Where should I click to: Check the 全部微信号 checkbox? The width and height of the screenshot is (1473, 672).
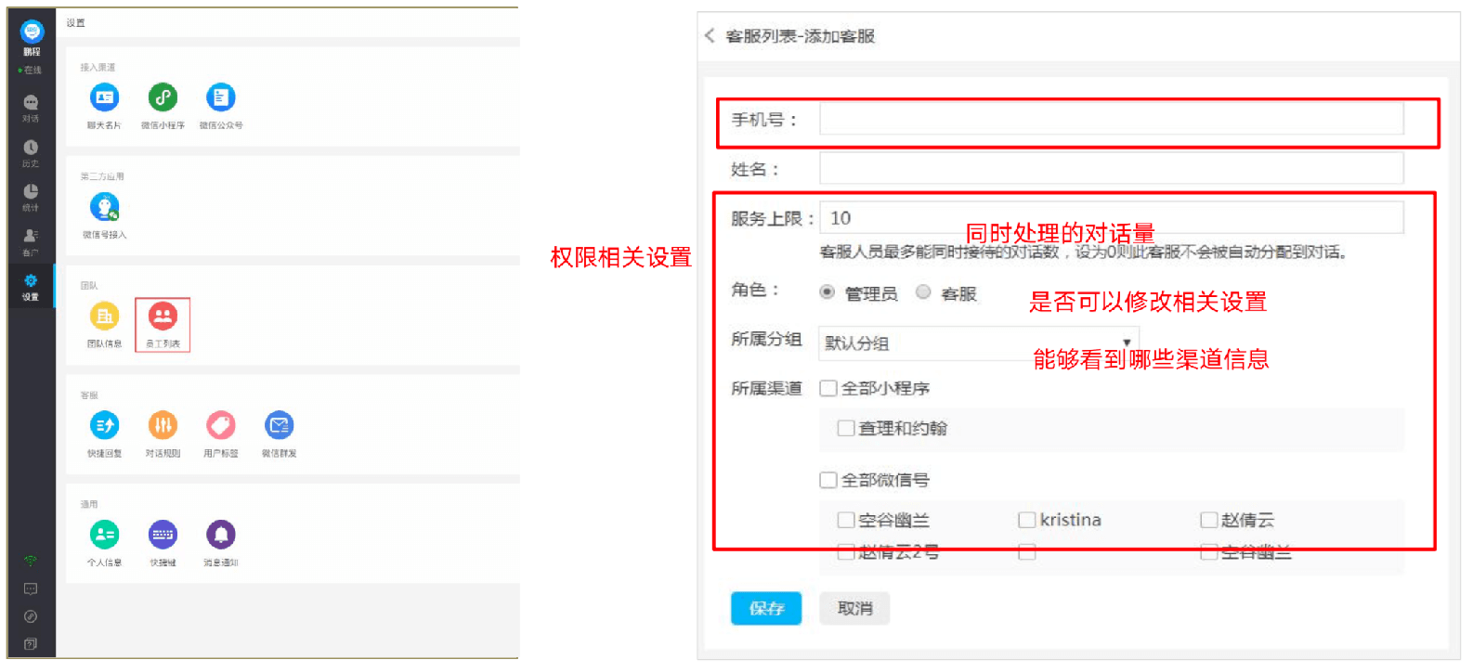click(x=828, y=480)
